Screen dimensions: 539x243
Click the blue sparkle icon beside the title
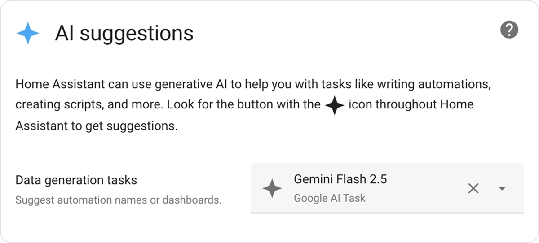coord(27,33)
